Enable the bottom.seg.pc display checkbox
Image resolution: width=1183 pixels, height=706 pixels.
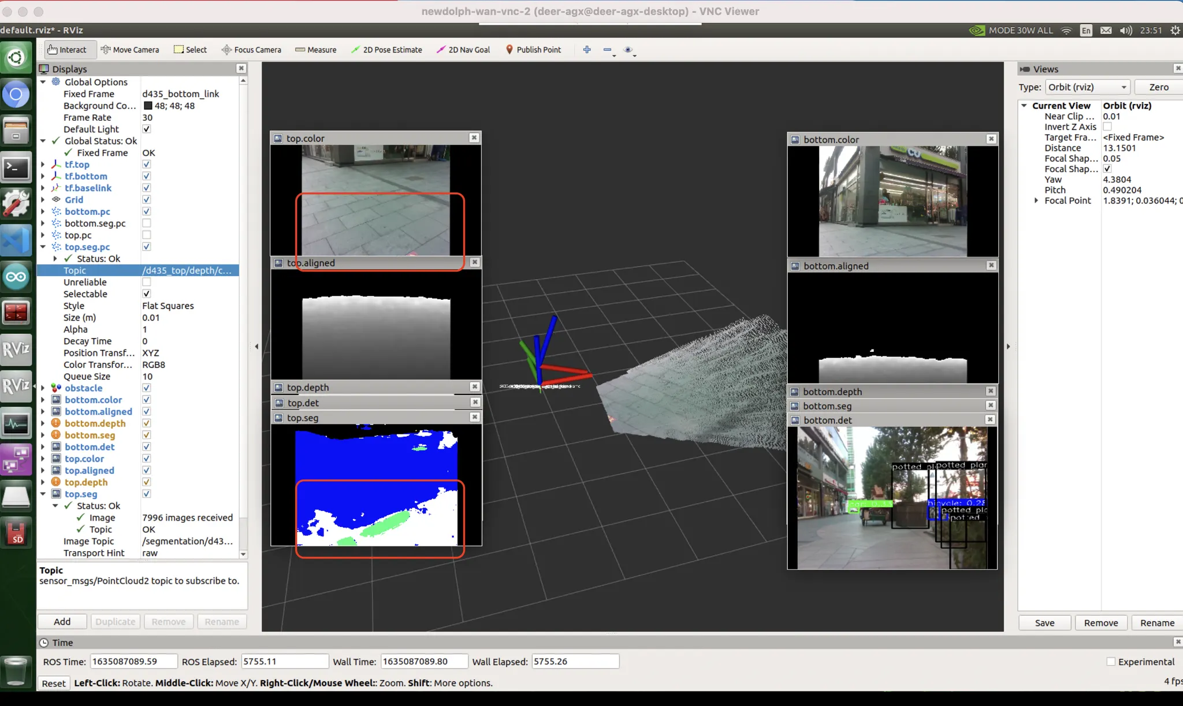click(x=147, y=223)
